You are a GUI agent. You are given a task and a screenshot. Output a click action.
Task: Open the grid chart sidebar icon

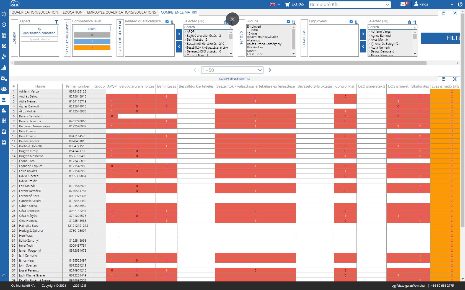pos(4,121)
